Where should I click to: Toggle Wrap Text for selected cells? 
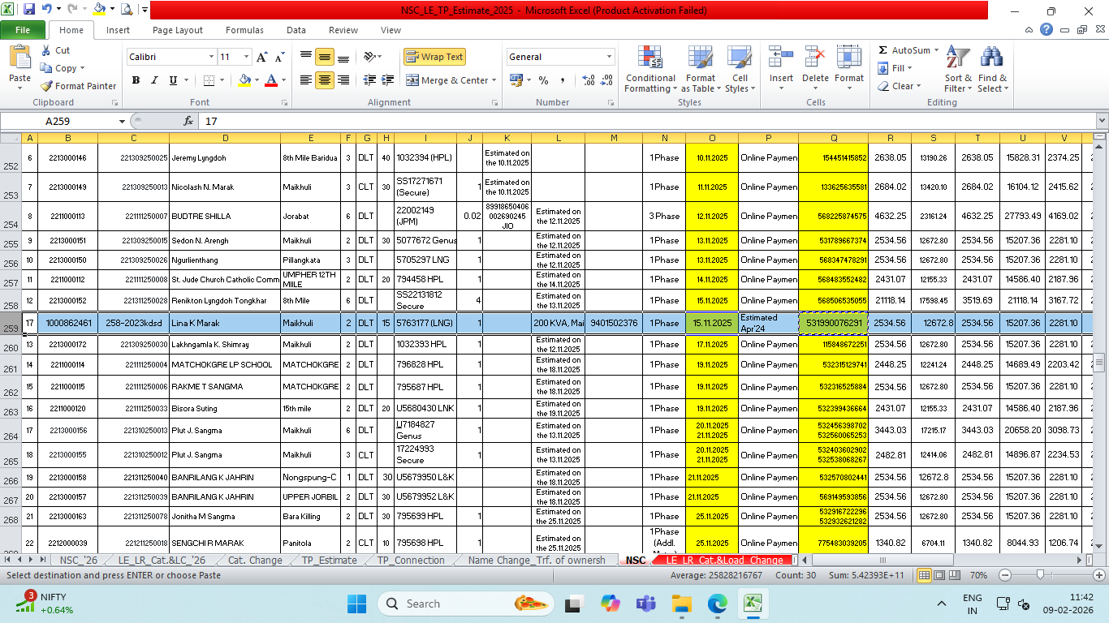coord(434,57)
